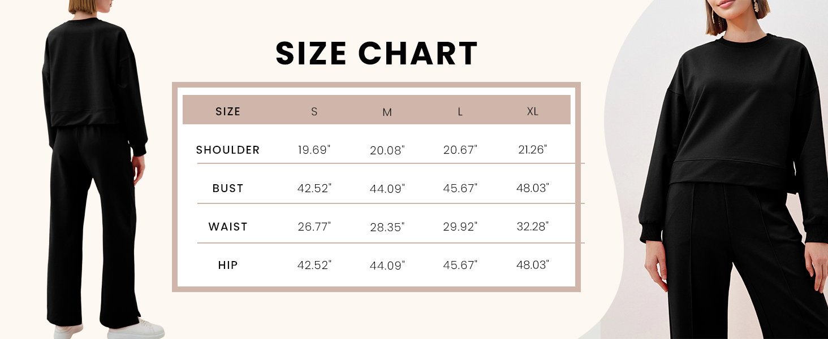Select the 26.77" waist value for S
Image resolution: width=828 pixels, height=339 pixels.
(314, 227)
